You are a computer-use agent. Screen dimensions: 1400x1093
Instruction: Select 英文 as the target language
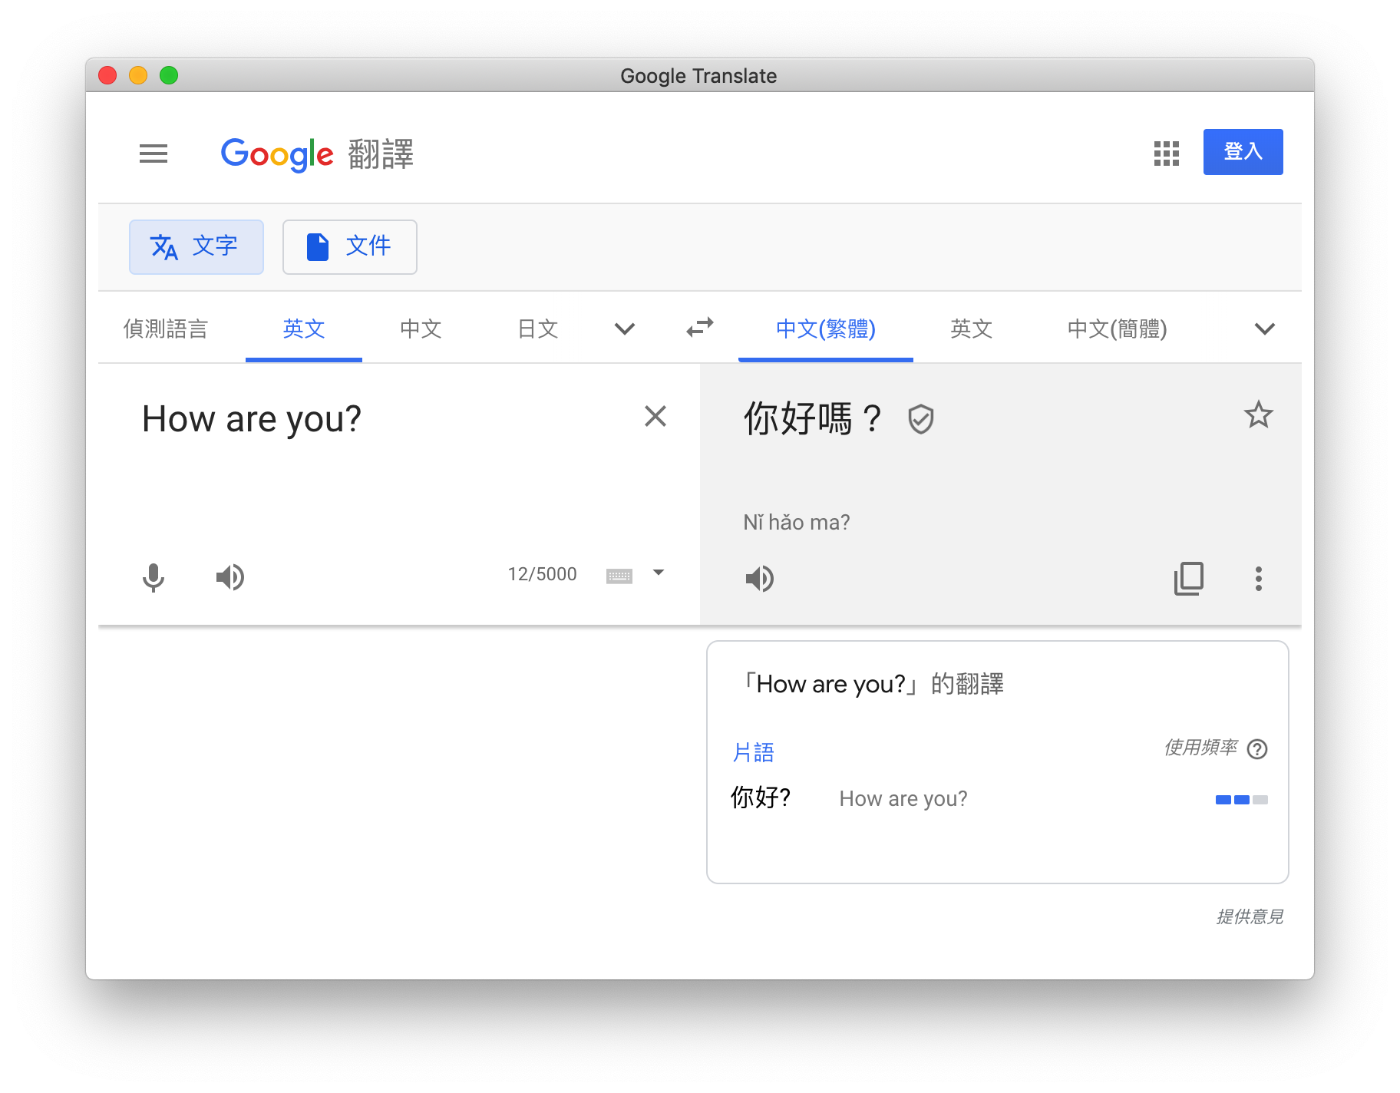pyautogui.click(x=971, y=329)
